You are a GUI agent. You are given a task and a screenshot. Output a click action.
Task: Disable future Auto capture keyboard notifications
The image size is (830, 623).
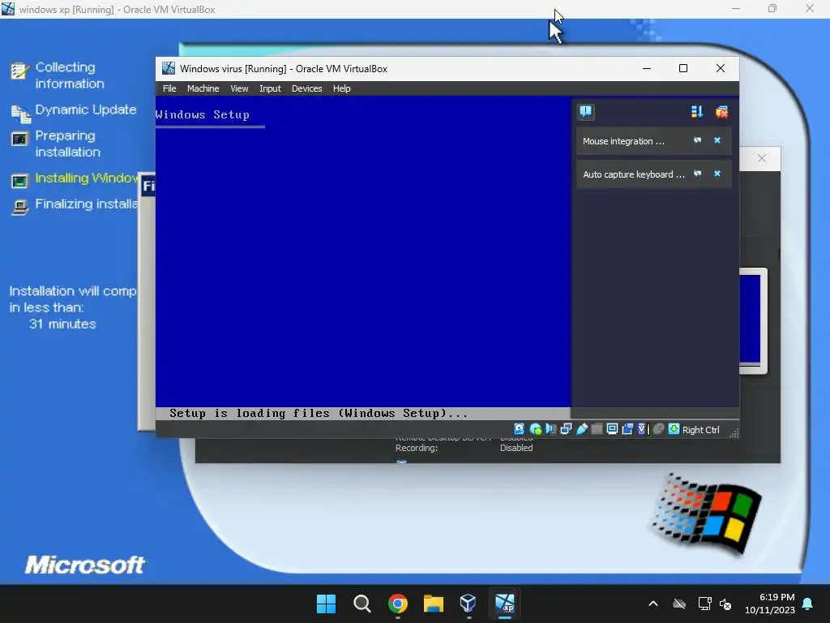click(697, 174)
